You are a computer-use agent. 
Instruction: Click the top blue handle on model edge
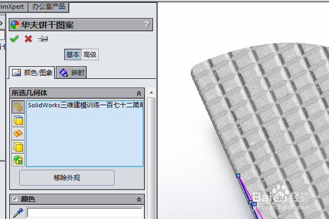(x=238, y=175)
